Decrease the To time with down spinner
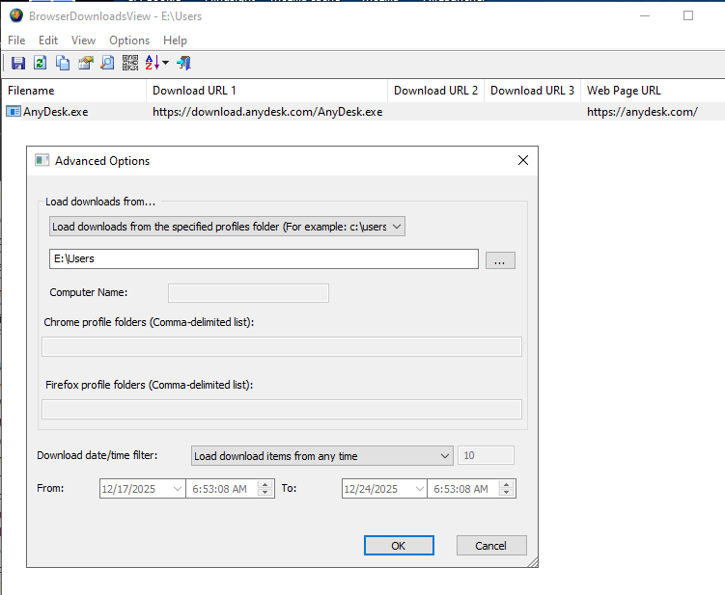 [x=506, y=493]
